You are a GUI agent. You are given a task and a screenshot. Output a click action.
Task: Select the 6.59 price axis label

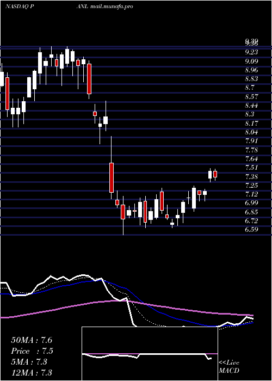coord(251,230)
